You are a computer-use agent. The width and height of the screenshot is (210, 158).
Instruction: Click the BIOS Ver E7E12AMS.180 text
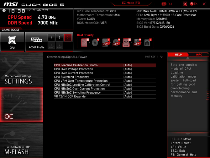click(x=153, y=23)
